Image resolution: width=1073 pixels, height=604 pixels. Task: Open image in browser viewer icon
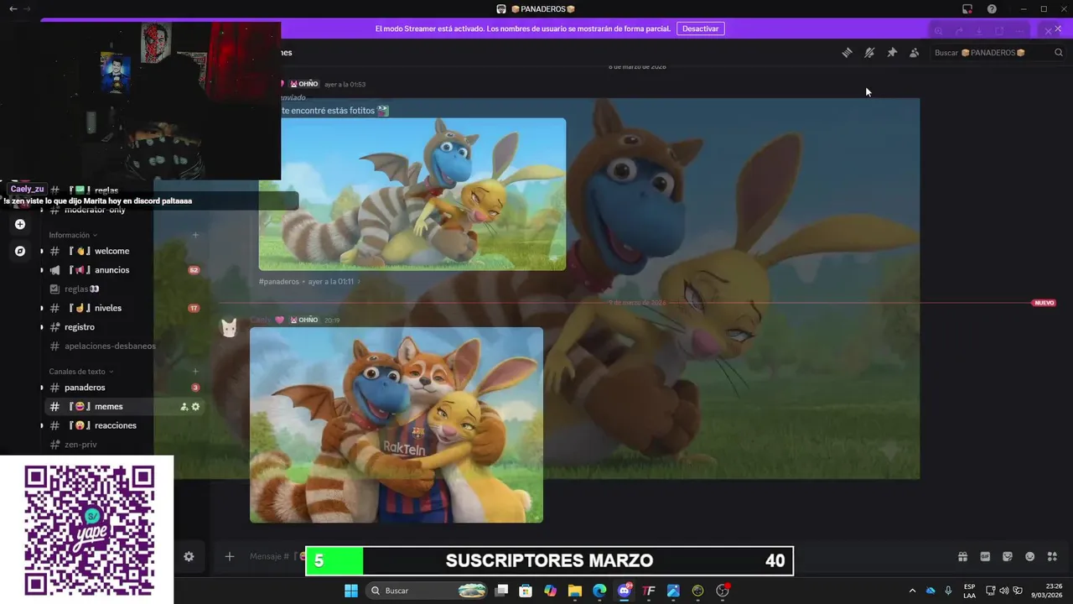999,31
